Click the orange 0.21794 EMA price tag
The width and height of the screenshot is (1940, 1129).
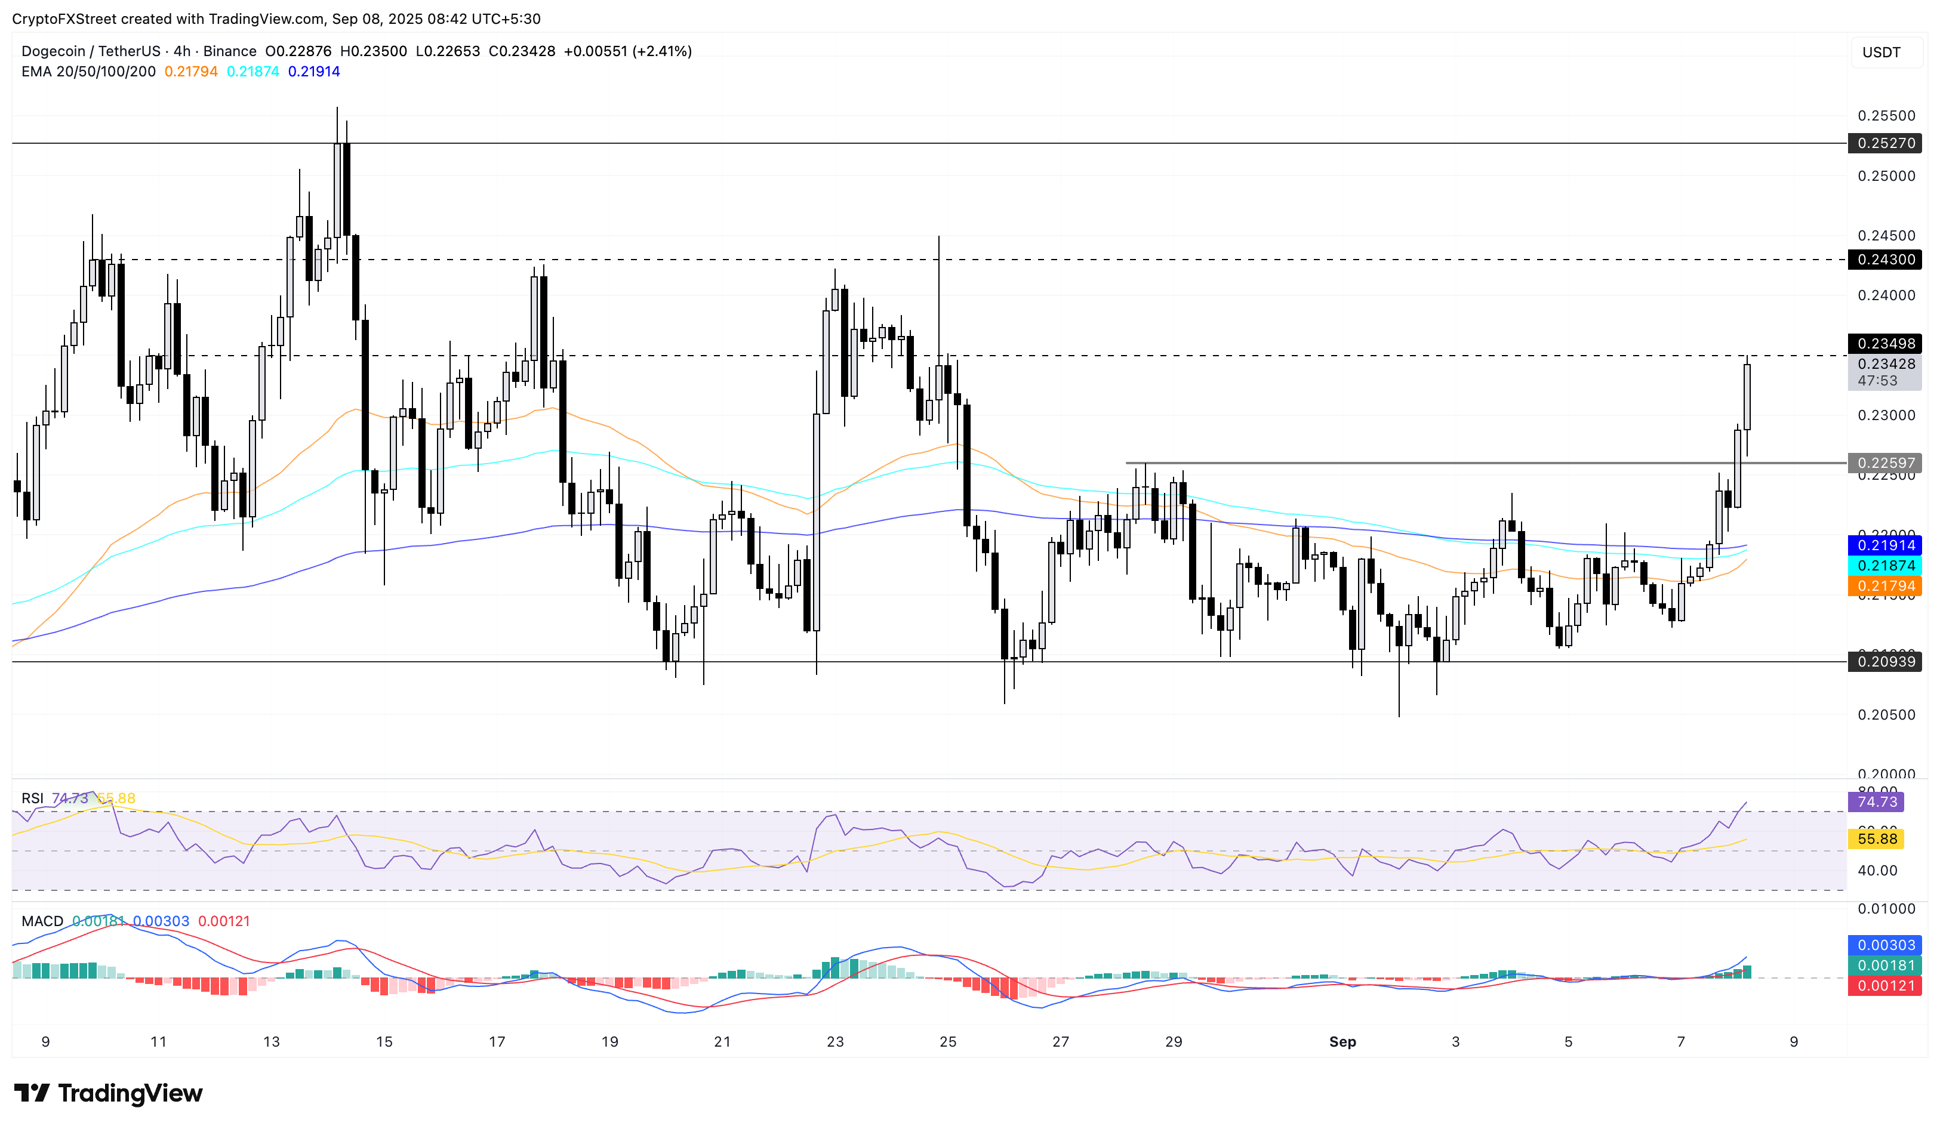pyautogui.click(x=1885, y=585)
